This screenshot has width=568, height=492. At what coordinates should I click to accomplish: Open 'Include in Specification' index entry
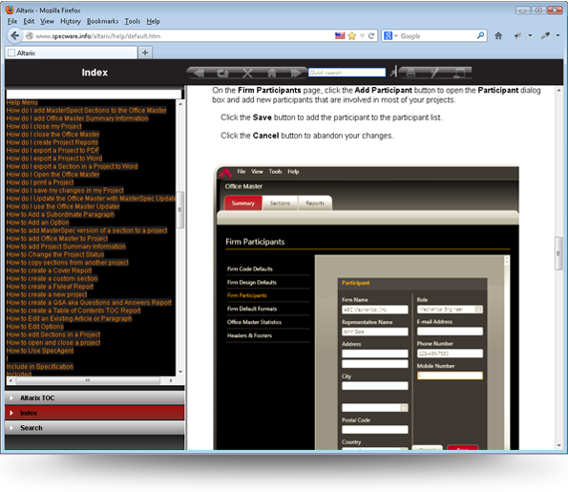[x=40, y=366]
